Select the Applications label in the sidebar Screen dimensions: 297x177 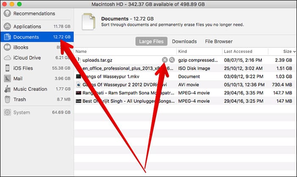pyautogui.click(x=27, y=27)
